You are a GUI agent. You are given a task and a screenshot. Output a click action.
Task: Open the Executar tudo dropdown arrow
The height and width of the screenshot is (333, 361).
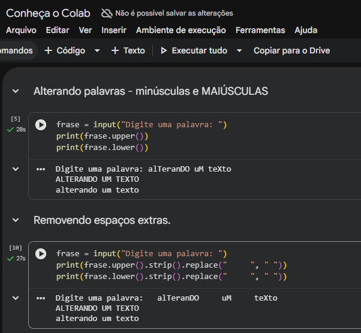239,50
